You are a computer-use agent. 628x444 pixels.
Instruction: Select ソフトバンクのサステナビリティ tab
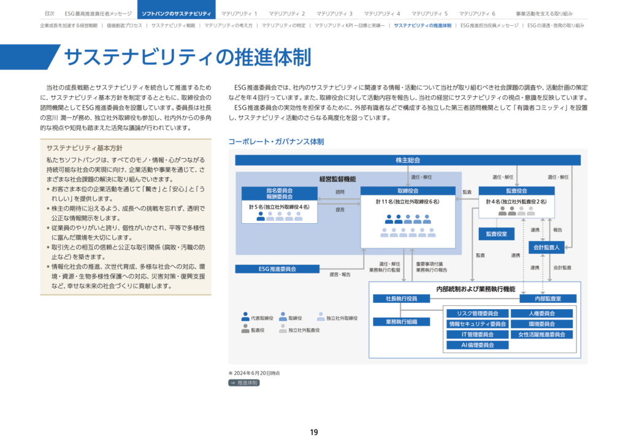[176, 10]
